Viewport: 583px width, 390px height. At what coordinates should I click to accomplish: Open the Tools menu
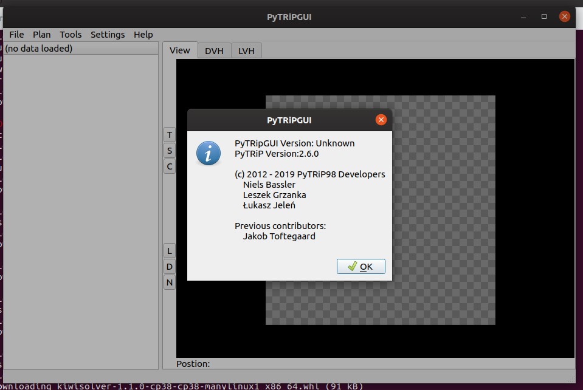(x=71, y=35)
